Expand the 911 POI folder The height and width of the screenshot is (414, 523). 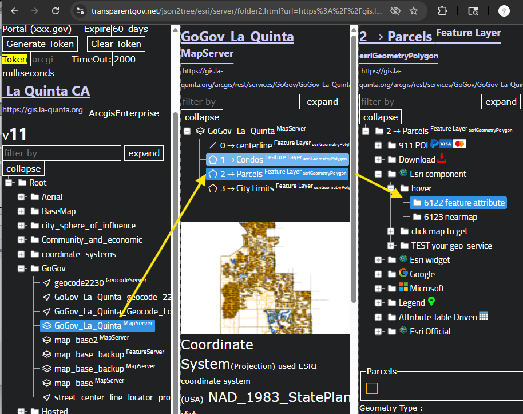tap(378, 145)
